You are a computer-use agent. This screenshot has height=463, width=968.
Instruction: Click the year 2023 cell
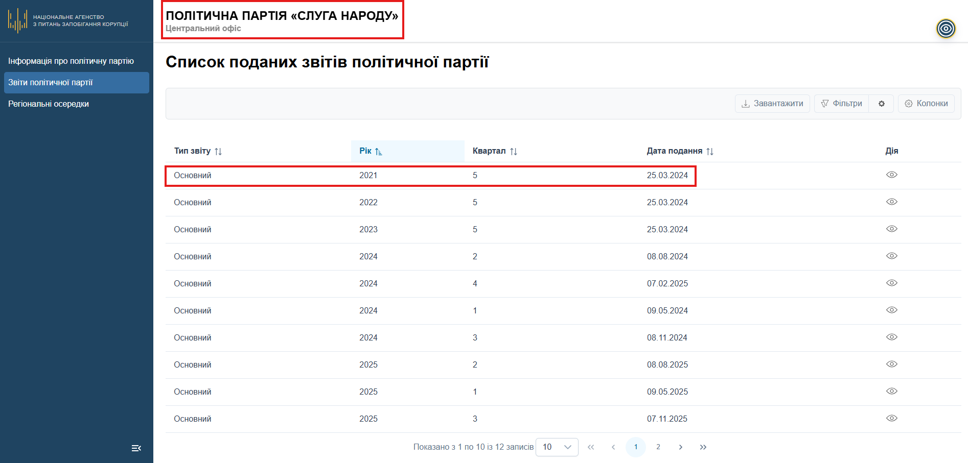click(368, 230)
